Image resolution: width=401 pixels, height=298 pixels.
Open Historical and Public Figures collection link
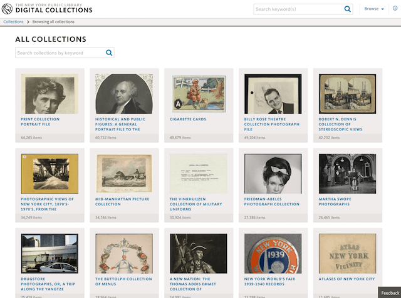120,124
